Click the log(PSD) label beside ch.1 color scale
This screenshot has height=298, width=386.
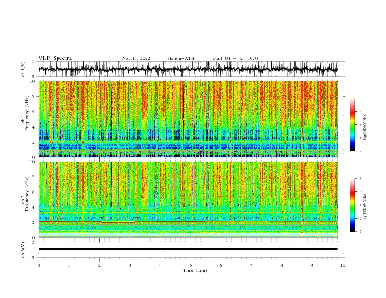point(365,127)
